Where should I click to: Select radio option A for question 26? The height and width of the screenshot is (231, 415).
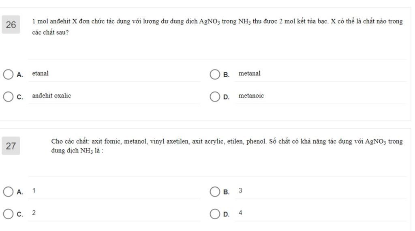coord(8,74)
